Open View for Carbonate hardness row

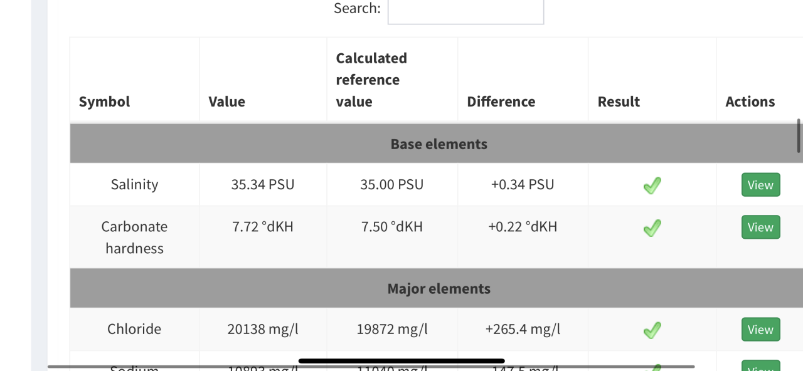760,227
